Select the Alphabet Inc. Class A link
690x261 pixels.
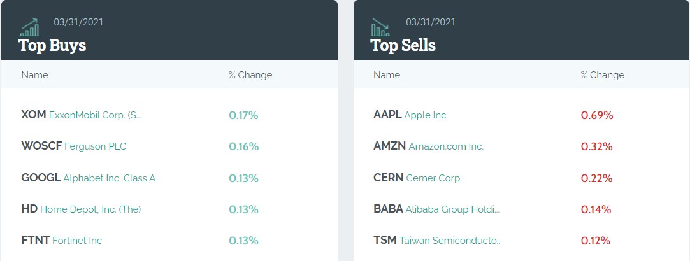[109, 178]
